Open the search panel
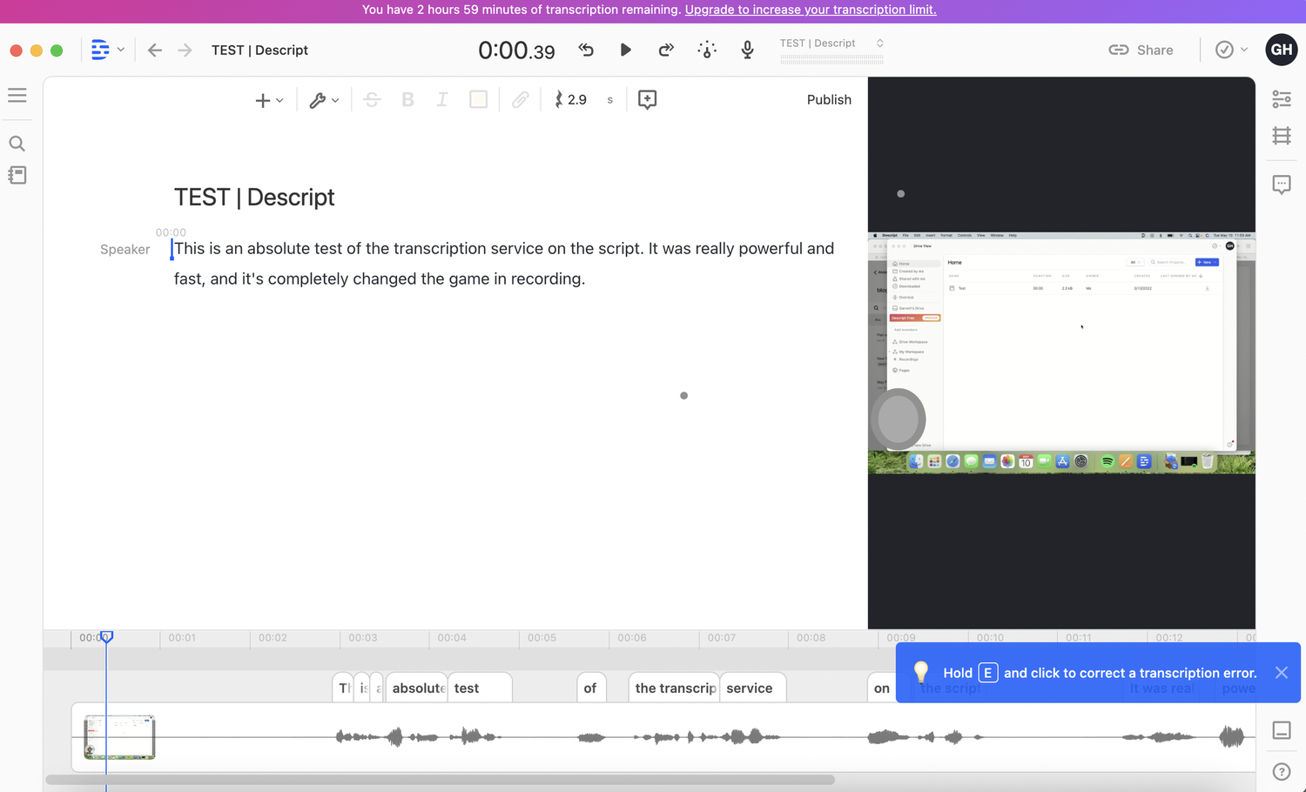The height and width of the screenshot is (792, 1306). coord(17,144)
